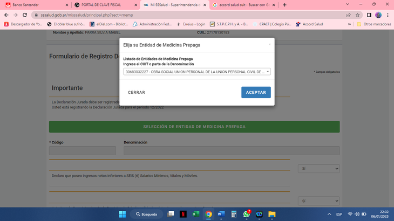The height and width of the screenshot is (221, 394).
Task: Bookmark this page with the star icon
Action: coord(357,15)
